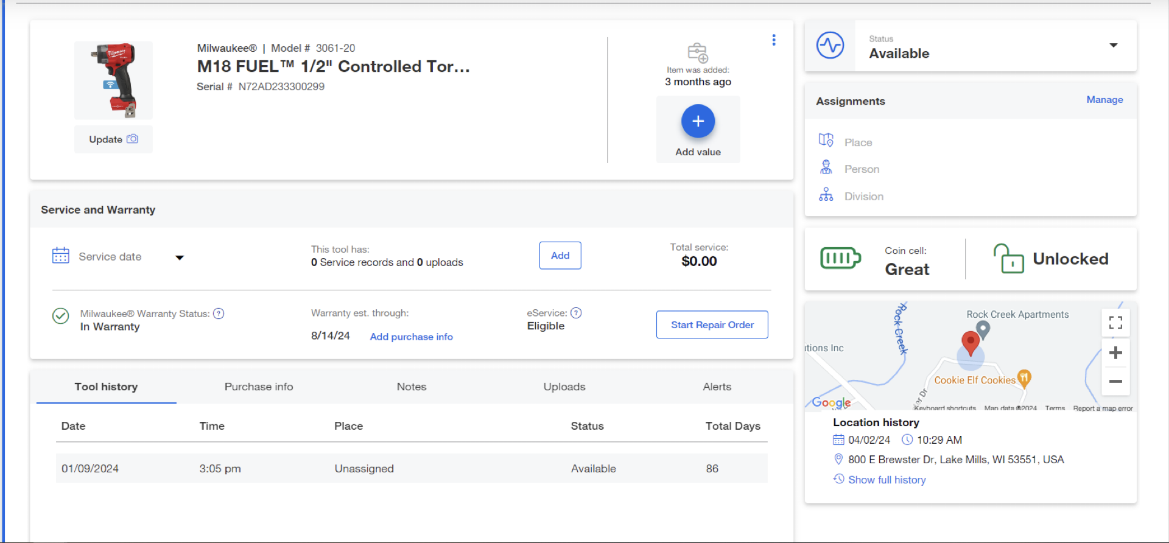Click the Start Repair Order button
Viewport: 1169px width, 543px height.
tap(712, 325)
